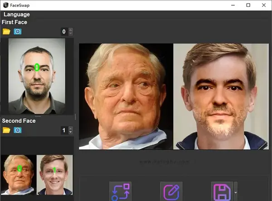
Task: Increase Second Face index spinner up arrow
Action: tap(70, 128)
